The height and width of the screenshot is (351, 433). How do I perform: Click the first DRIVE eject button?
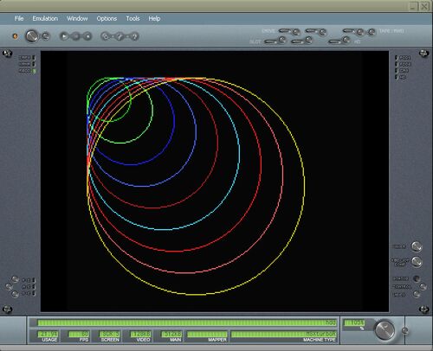[296, 32]
